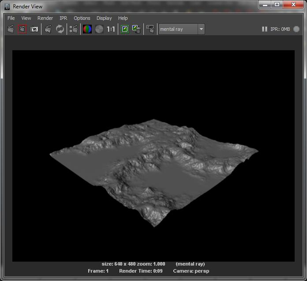This screenshot has height=281, width=307.
Task: Minimize the Render View window
Action: [x=265, y=5]
